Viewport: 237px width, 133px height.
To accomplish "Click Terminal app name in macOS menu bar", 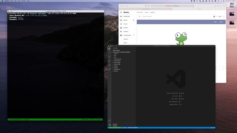I will pyautogui.click(x=7, y=1).
